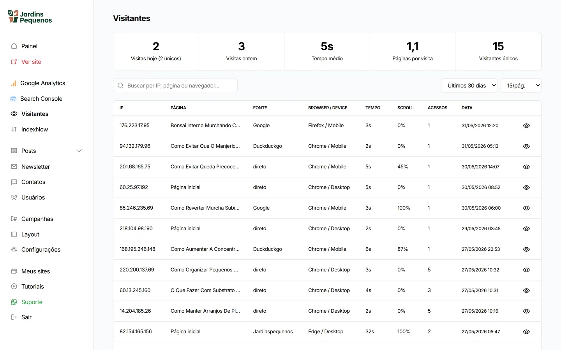Viewport: 561px width, 350px height.
Task: Click the Painel house icon
Action: (x=14, y=46)
